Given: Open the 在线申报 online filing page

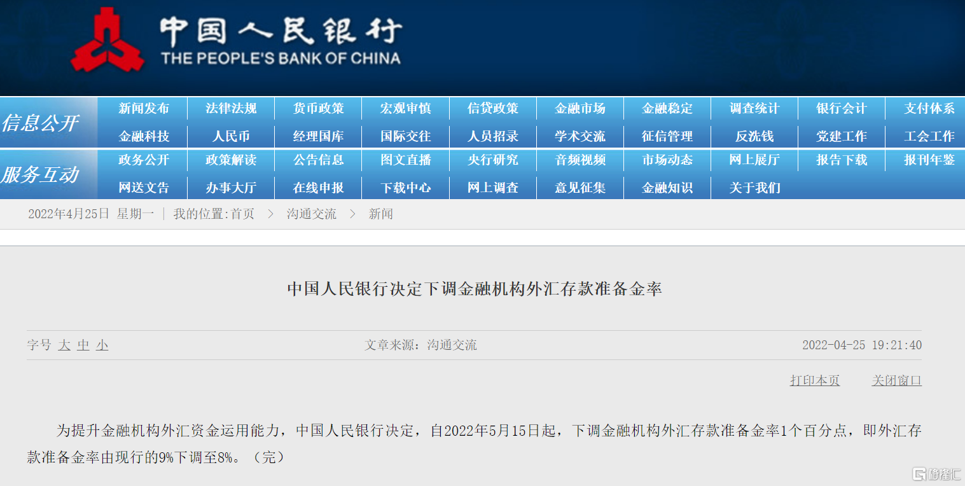Looking at the screenshot, I should [x=317, y=187].
